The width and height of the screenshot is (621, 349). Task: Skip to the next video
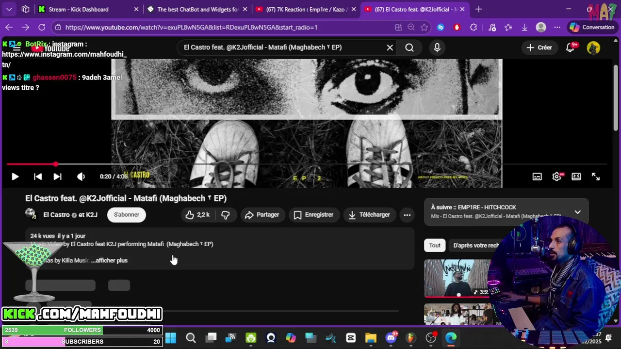click(x=57, y=177)
